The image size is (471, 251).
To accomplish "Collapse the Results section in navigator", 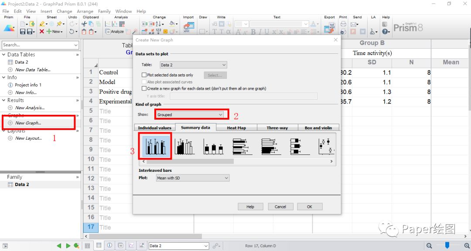I will point(3,100).
